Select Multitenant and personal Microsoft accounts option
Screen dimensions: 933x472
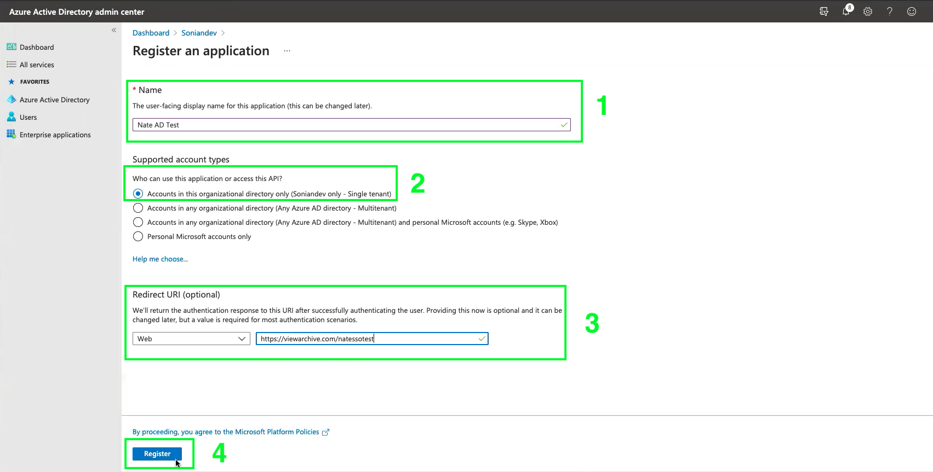pyautogui.click(x=138, y=222)
